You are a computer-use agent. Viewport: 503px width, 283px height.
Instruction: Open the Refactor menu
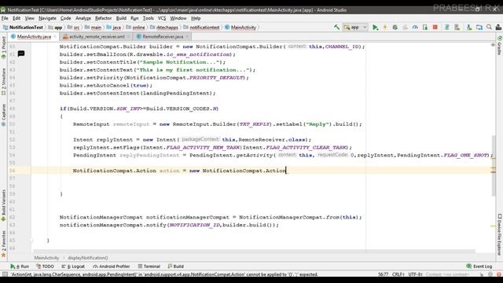coord(103,18)
